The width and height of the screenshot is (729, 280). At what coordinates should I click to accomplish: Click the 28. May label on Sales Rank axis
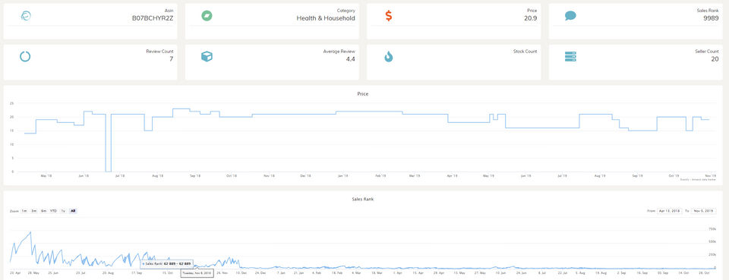pos(33,273)
